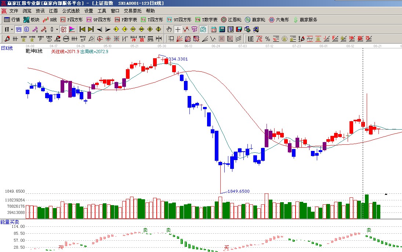Open the 六角形 hexagon chart tool

279,20
